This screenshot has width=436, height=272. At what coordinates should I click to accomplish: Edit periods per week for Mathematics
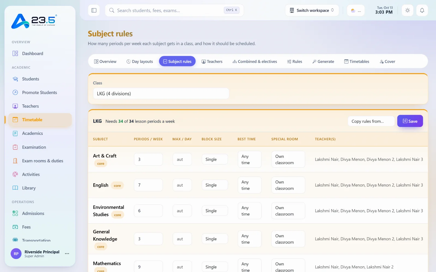pyautogui.click(x=149, y=267)
